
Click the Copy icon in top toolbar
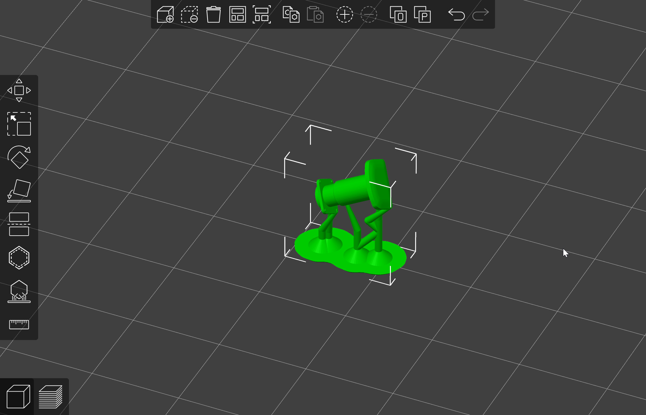coord(291,15)
